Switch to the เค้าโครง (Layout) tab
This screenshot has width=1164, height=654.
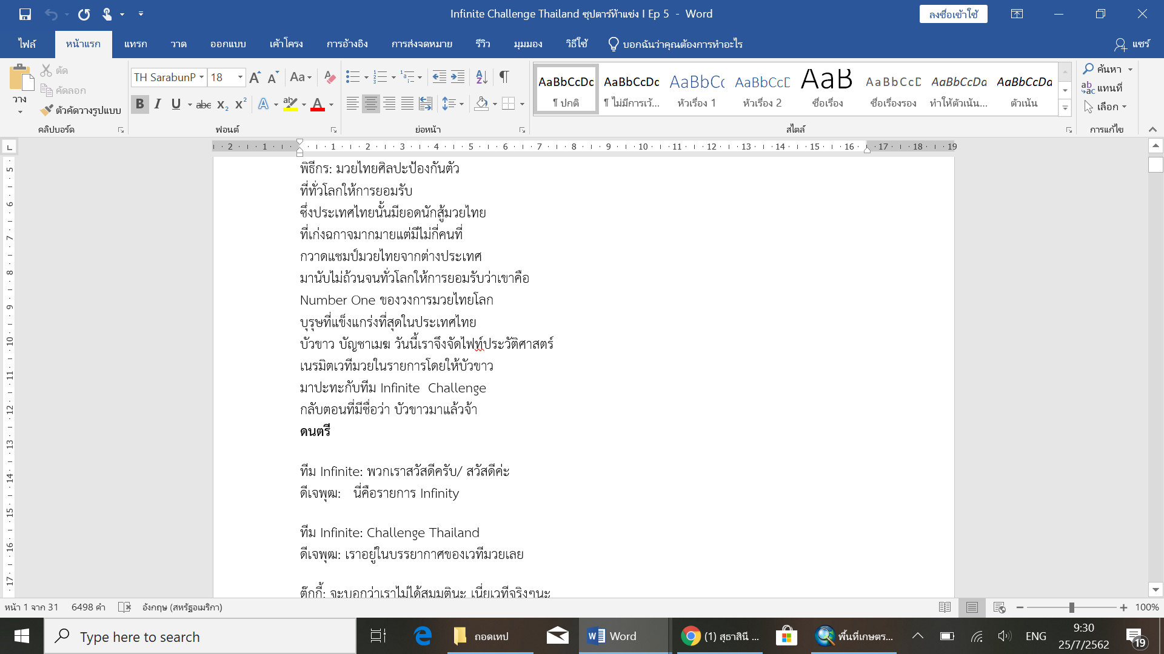(x=286, y=44)
